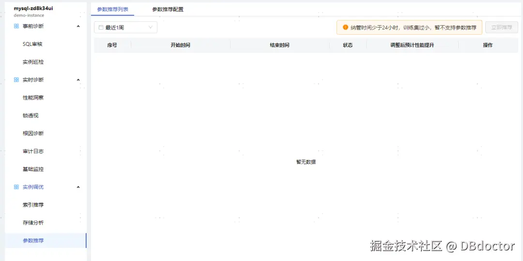This screenshot has height=261, width=523.
Task: Click the grid icon beside 实时诊断
Action: point(16,80)
